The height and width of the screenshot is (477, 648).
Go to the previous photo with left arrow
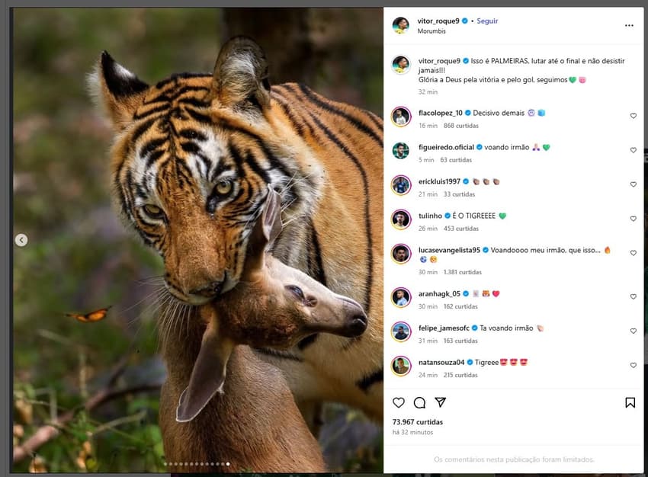tap(21, 240)
